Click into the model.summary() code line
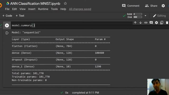The height and width of the screenshot is (95, 169). 23,25
